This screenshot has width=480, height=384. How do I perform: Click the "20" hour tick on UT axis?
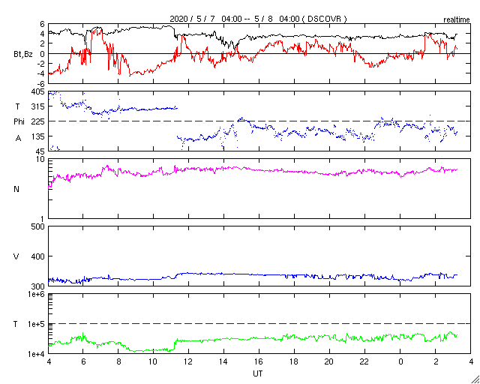(x=329, y=362)
